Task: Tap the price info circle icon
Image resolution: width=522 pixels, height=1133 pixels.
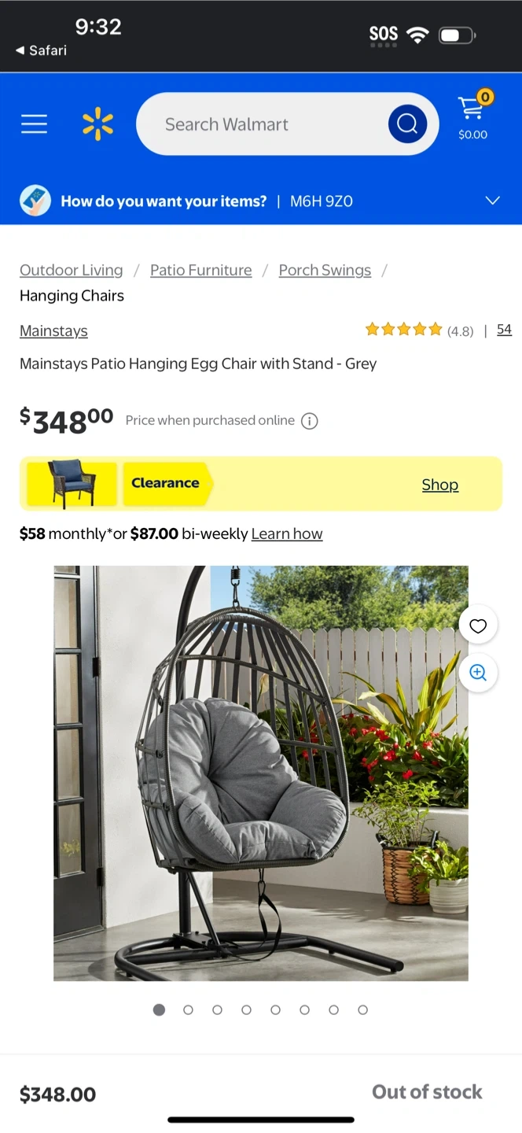Action: (310, 421)
